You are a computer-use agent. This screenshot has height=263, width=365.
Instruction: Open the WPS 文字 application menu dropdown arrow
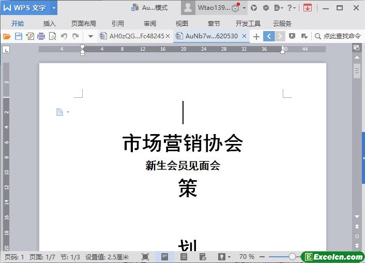(x=54, y=8)
